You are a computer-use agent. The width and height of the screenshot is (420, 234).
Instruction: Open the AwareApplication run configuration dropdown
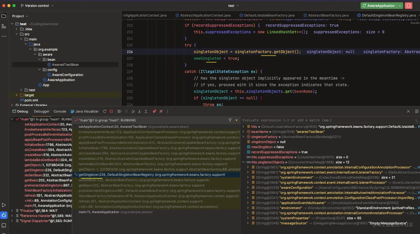click(400, 6)
